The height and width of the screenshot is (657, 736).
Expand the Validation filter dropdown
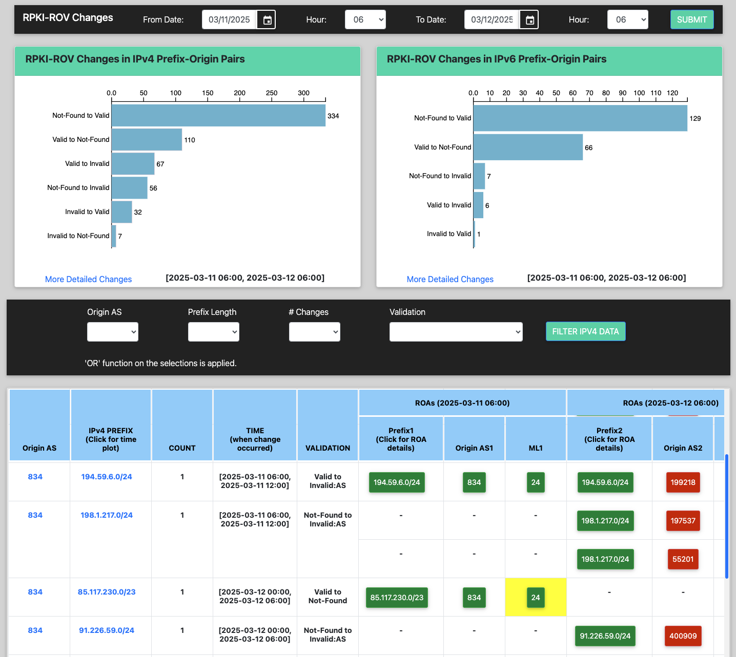(x=456, y=332)
